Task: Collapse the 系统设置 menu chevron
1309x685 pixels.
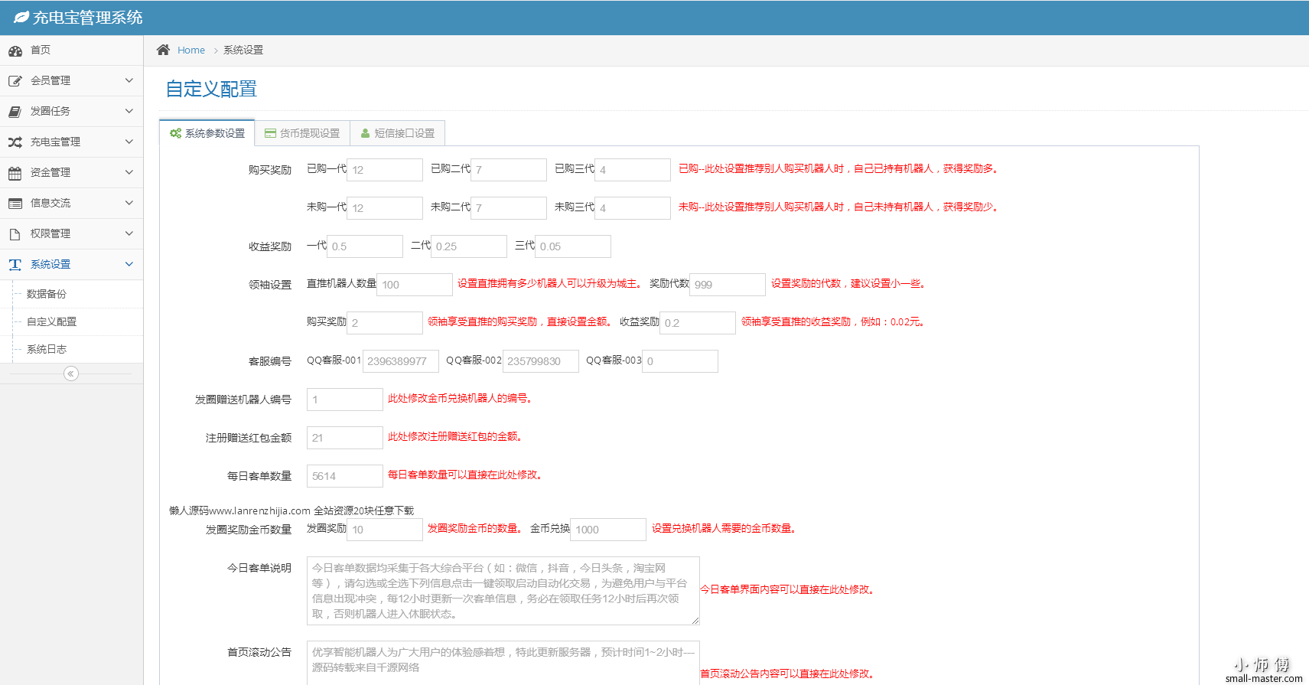Action: pos(129,264)
